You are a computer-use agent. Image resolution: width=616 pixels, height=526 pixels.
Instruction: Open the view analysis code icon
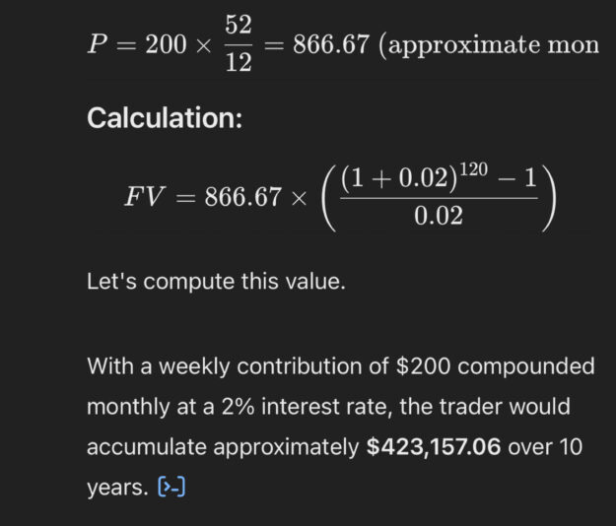(x=172, y=486)
